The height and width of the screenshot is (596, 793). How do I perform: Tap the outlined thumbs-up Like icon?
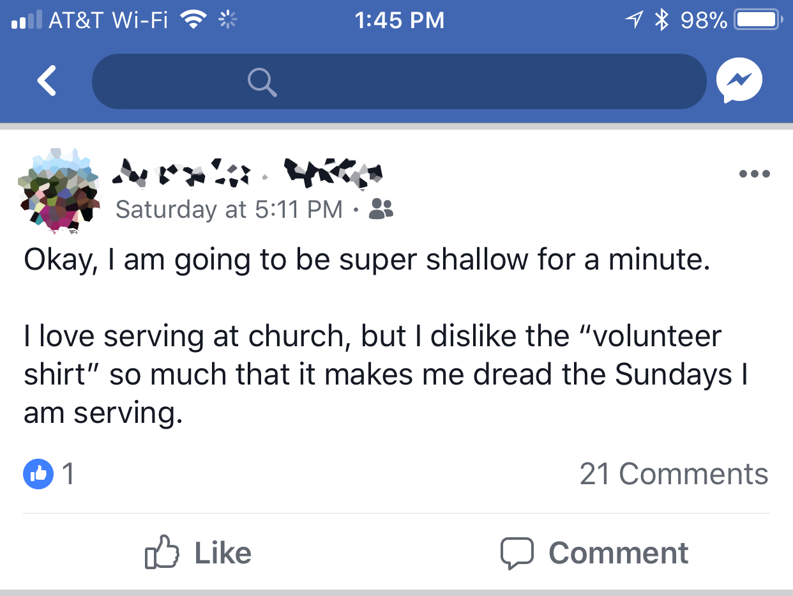click(x=162, y=553)
